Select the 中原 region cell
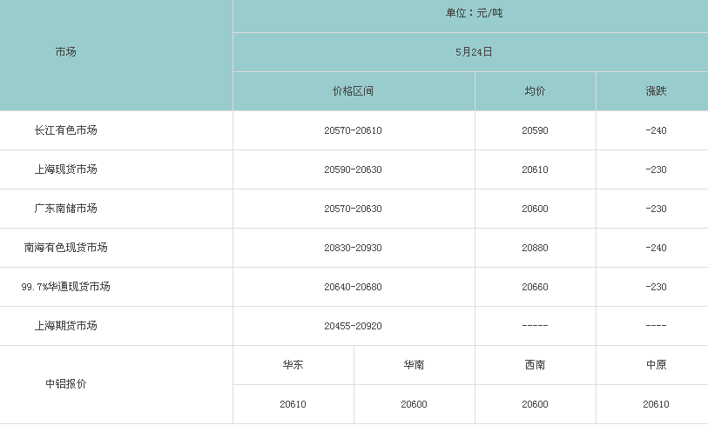Viewport: 708px width, 425px height. pyautogui.click(x=656, y=365)
